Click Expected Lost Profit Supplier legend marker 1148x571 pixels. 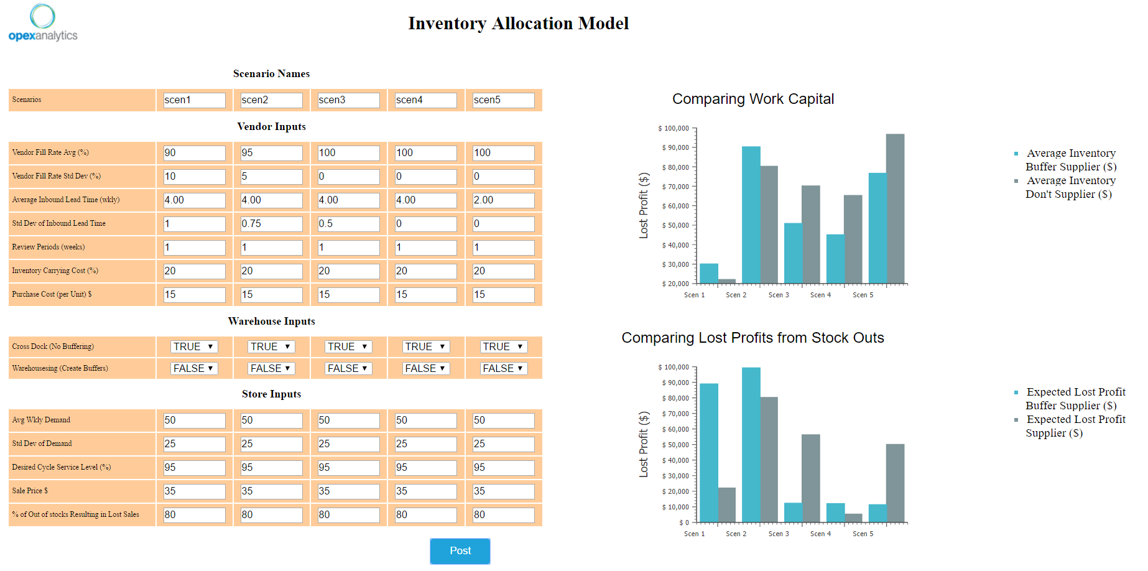coord(1016,420)
